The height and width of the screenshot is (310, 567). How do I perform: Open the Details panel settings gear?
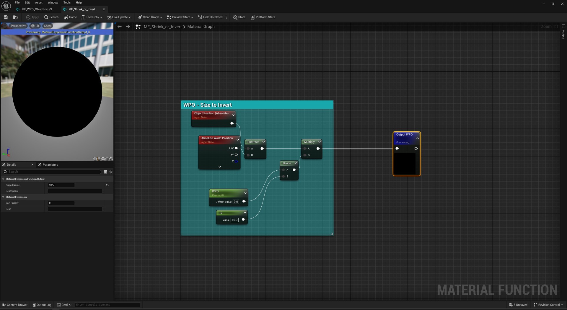pyautogui.click(x=111, y=172)
